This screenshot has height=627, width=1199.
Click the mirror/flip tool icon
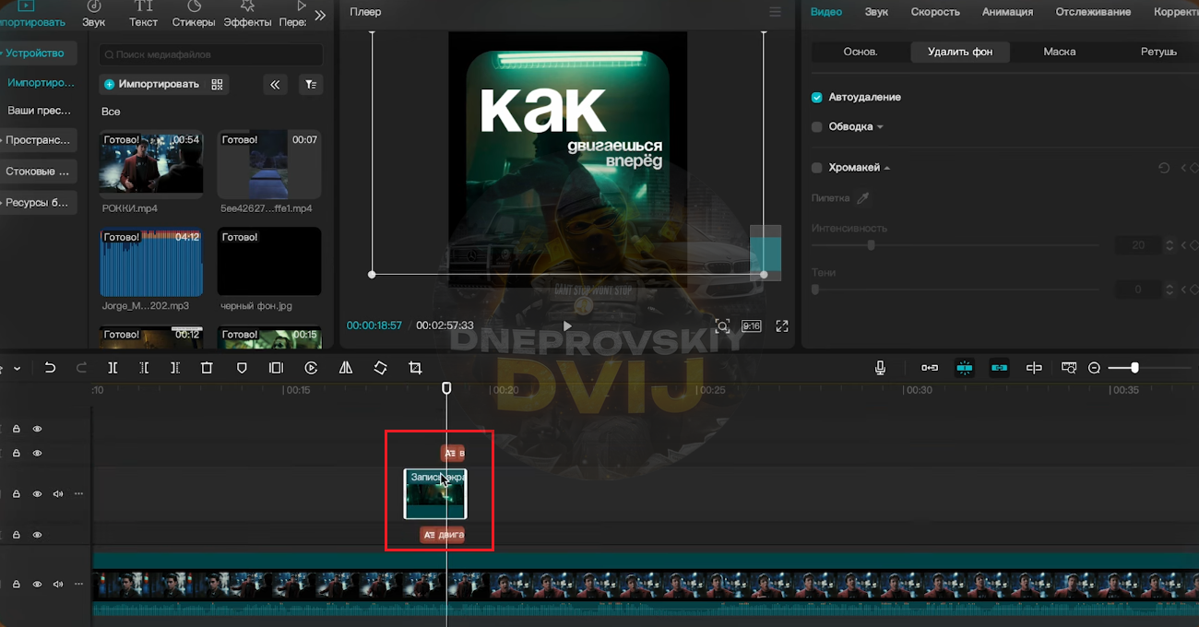pos(346,368)
